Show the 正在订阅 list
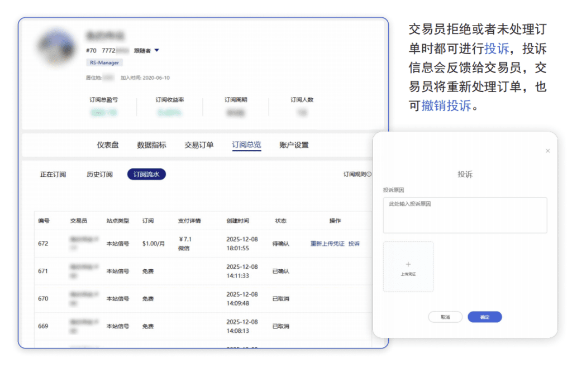The height and width of the screenshot is (373, 572). point(53,175)
